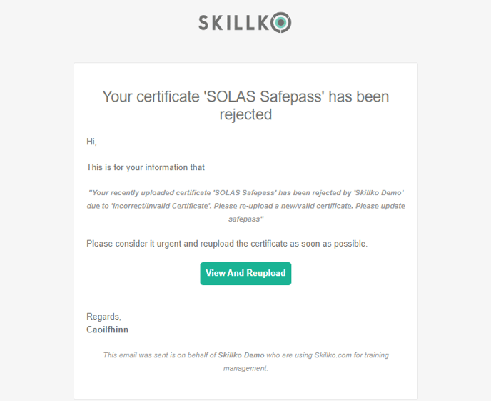
Task: Click the Skillko target circle logo icon
Action: coord(281,22)
